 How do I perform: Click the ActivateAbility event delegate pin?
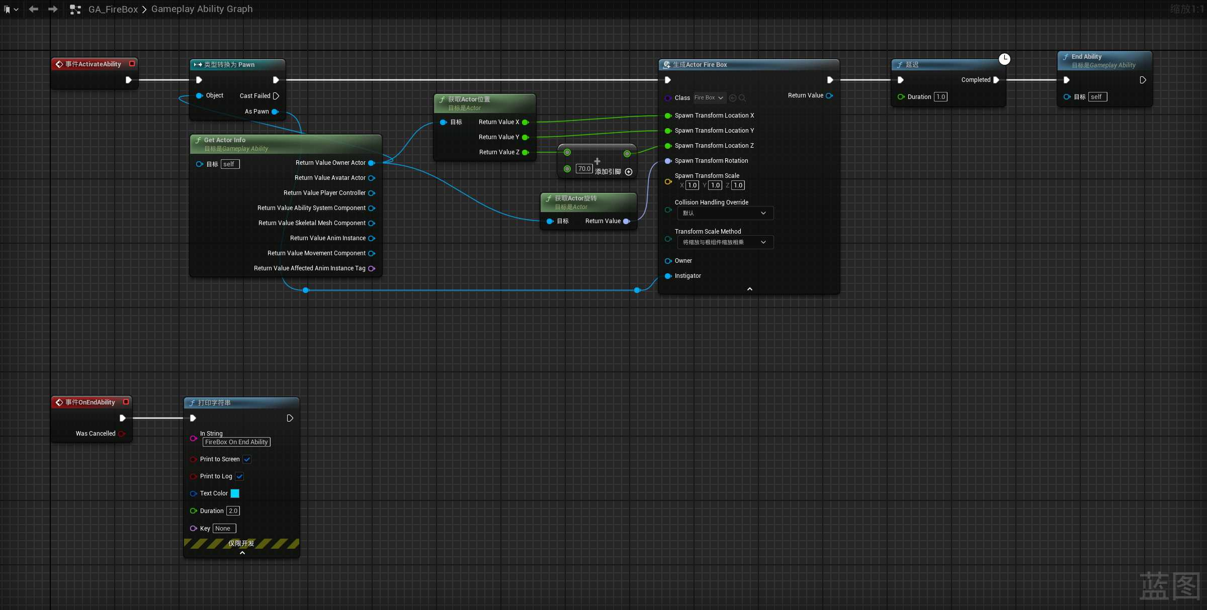pos(132,64)
